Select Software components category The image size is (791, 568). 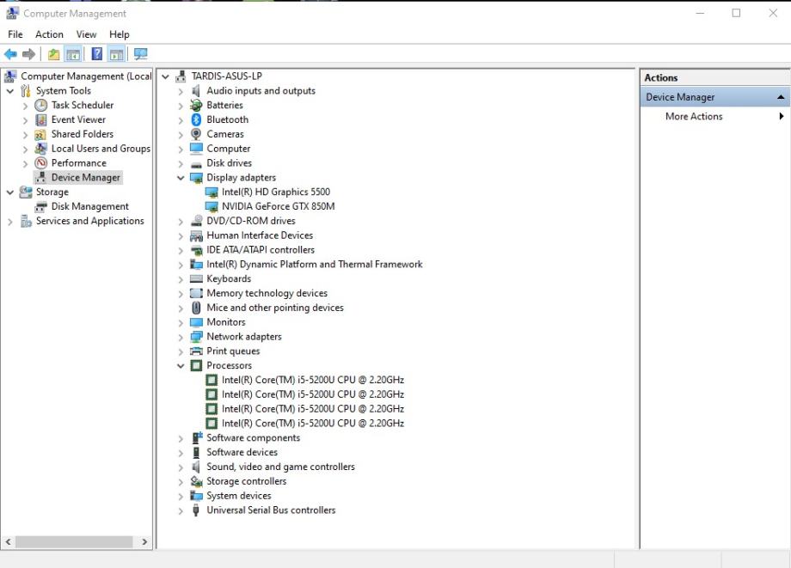point(254,438)
